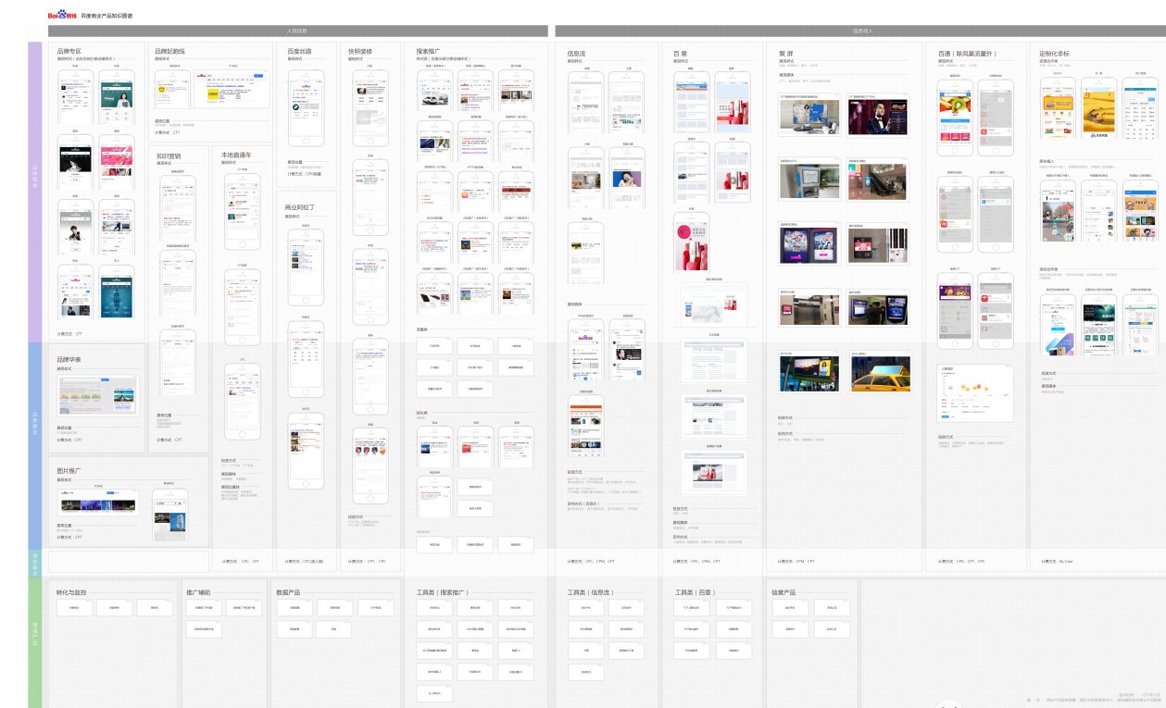Click the 百意 section heading

[681, 54]
